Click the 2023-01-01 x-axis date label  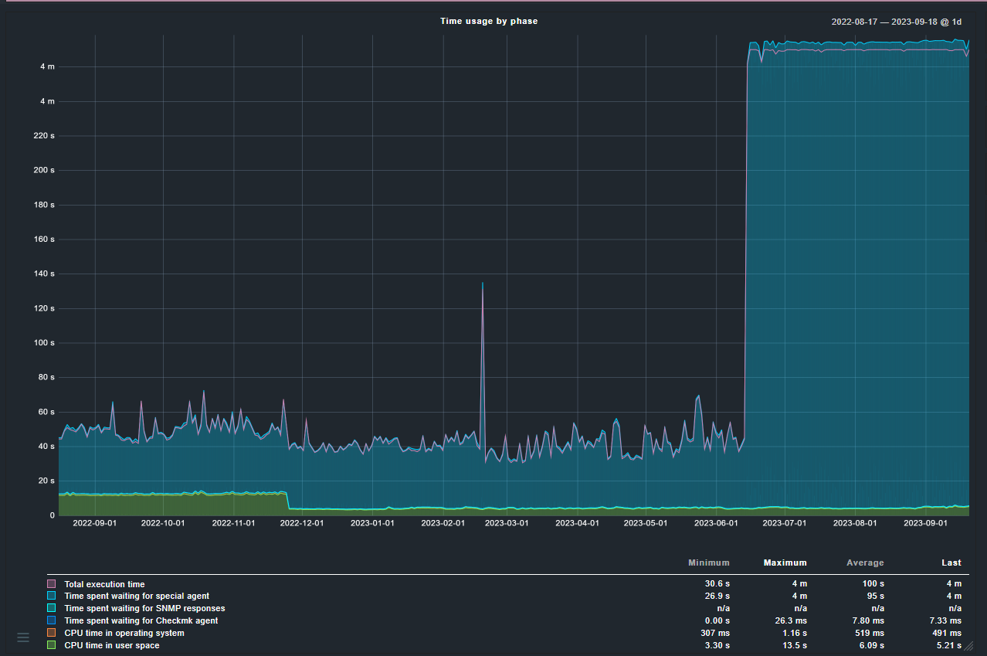(x=372, y=523)
